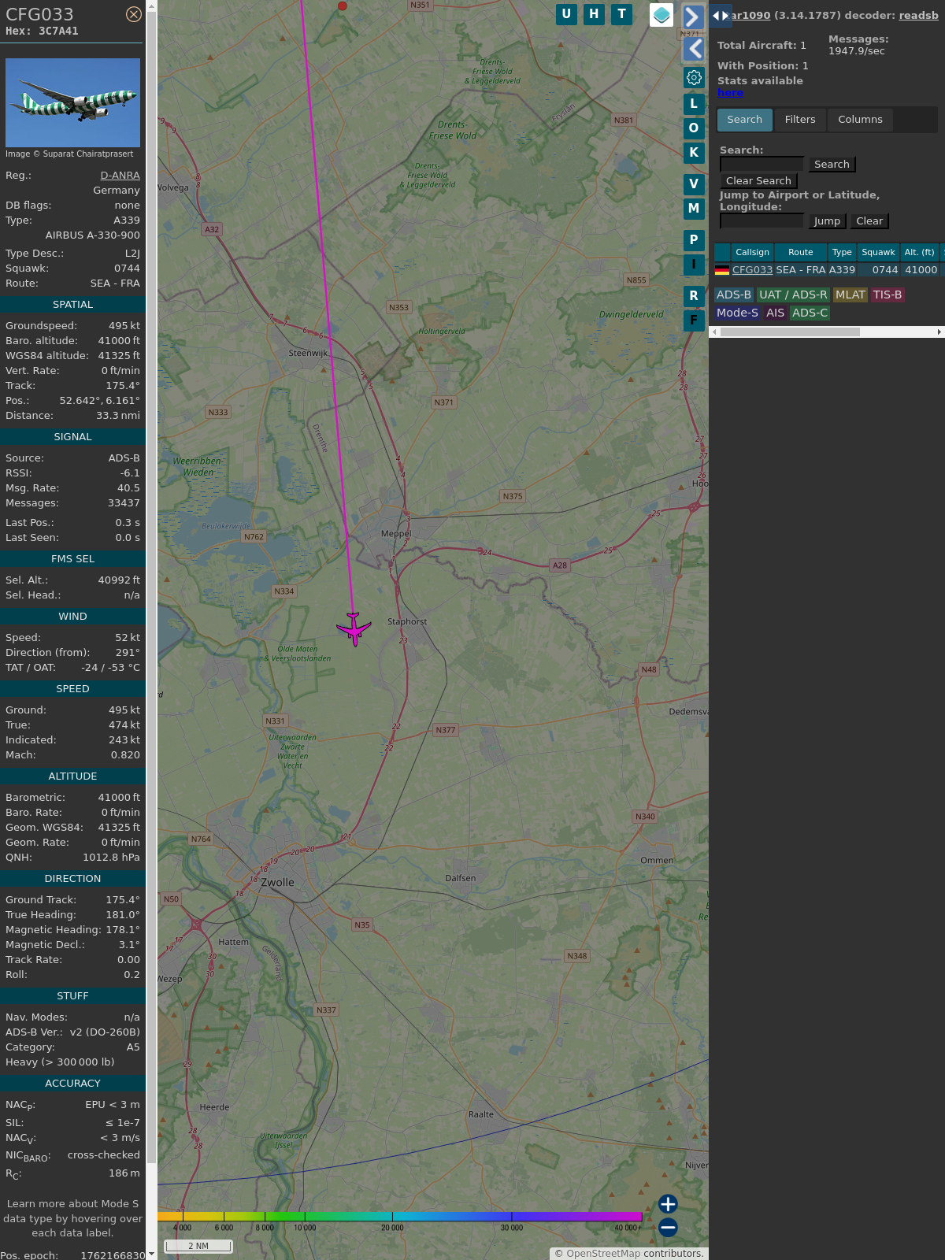Click the Jump button
Viewport: 945px width, 1260px height.
[827, 221]
